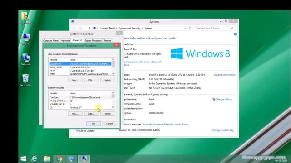Viewport: 291px width, 163px height.
Task: Click the system variables list scroll up arrow
Action: coord(113,93)
